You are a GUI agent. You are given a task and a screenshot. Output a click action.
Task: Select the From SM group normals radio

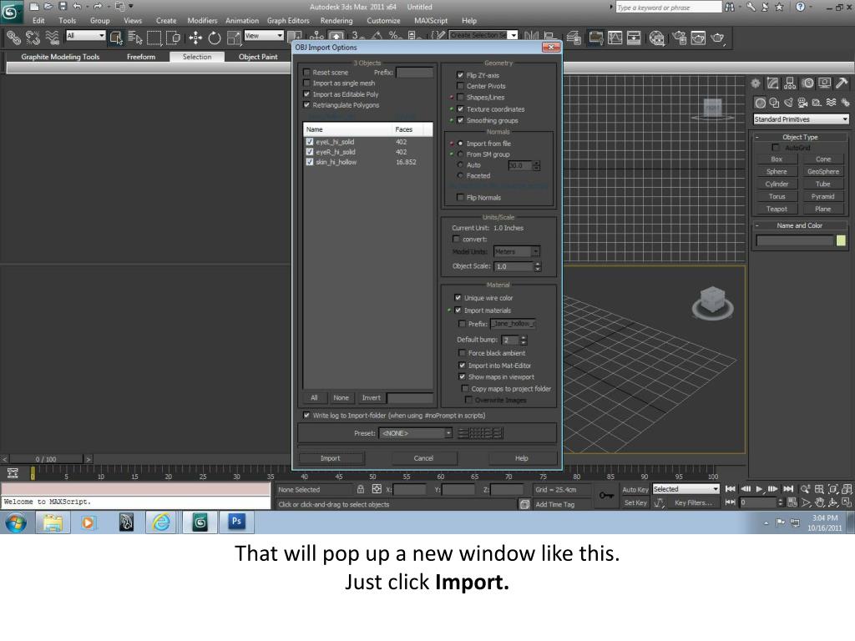tap(461, 154)
